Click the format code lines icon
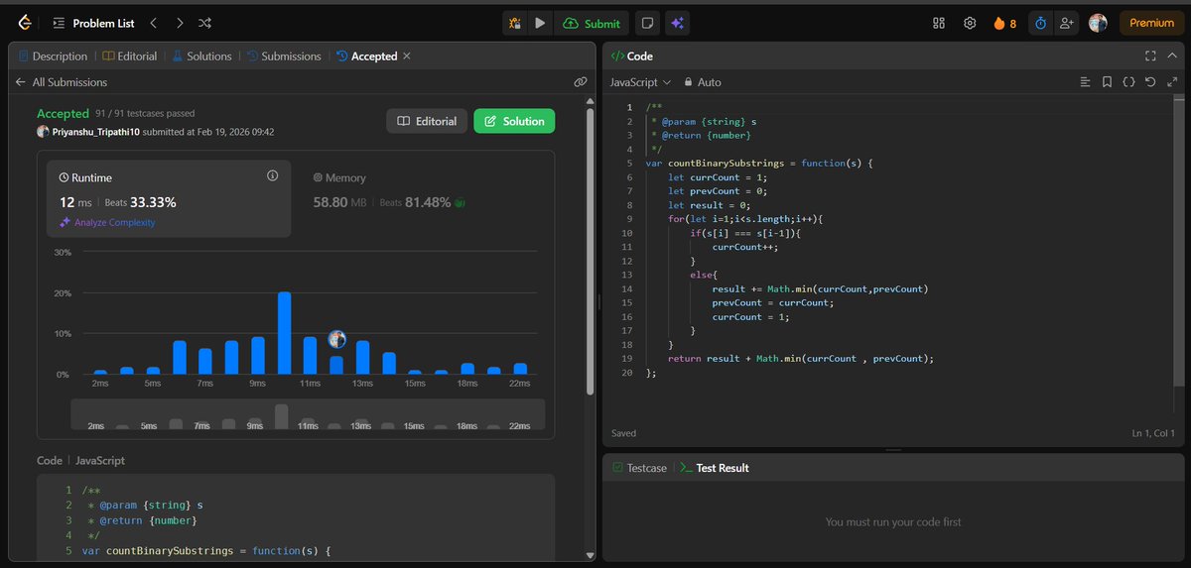 coord(1086,82)
